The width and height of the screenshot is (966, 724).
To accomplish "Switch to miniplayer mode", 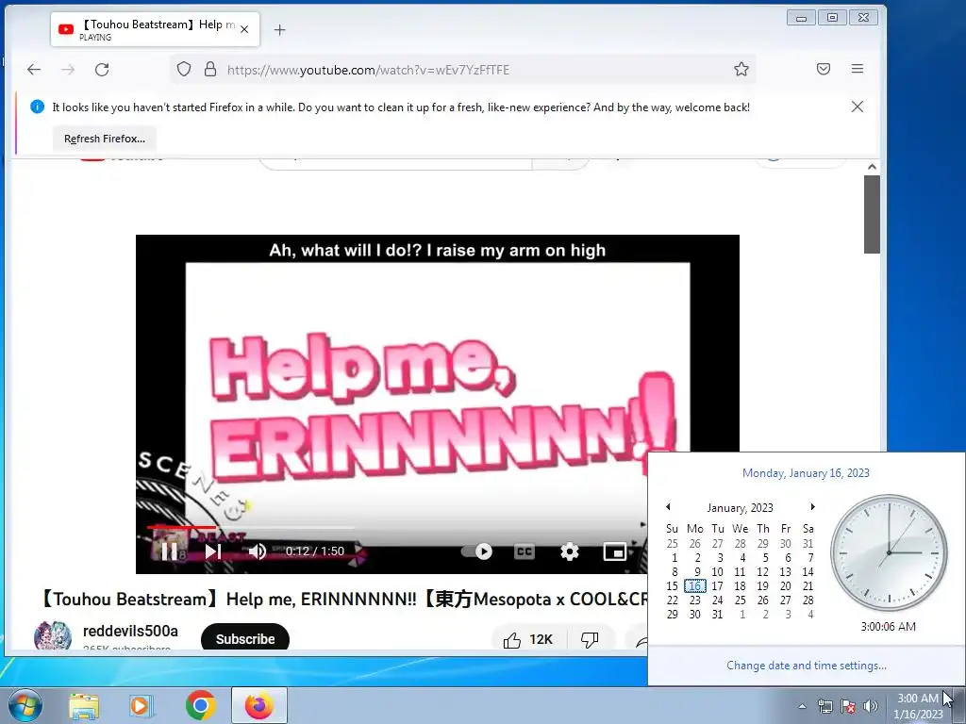I will 614,551.
